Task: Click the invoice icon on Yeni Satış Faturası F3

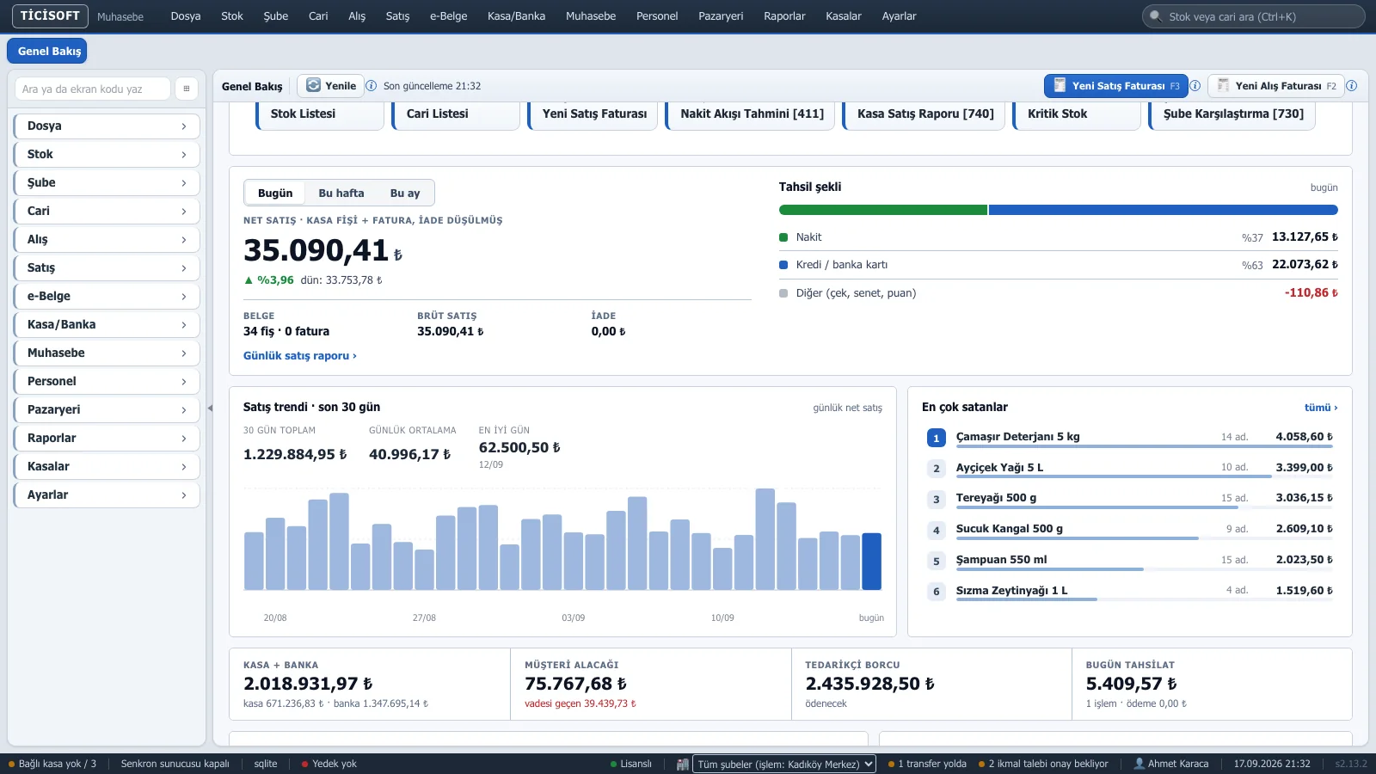Action: click(x=1060, y=85)
